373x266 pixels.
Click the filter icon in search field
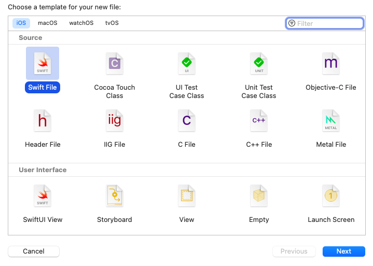(292, 23)
